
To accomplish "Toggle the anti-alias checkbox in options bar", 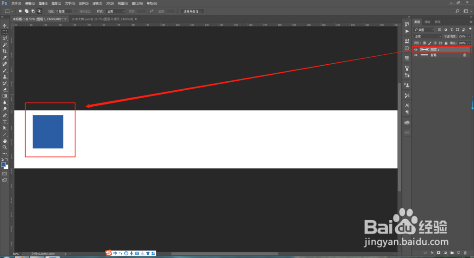I will 76,11.
